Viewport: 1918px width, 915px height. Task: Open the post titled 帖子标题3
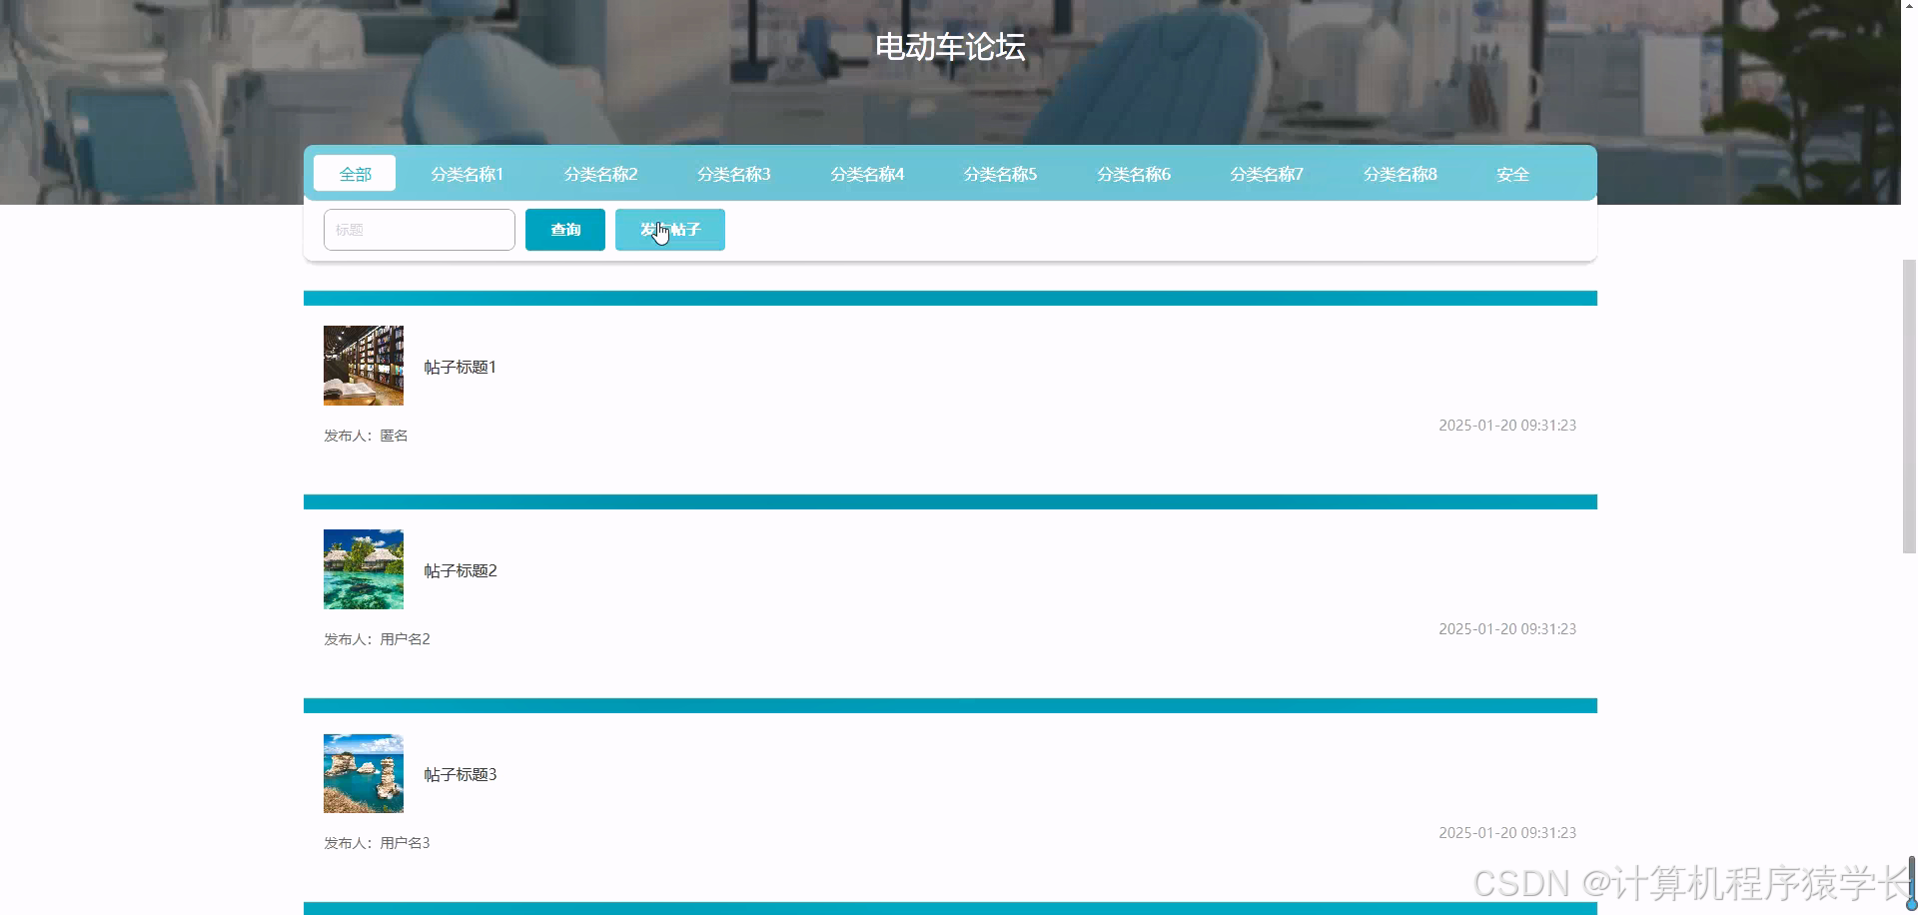pos(461,774)
